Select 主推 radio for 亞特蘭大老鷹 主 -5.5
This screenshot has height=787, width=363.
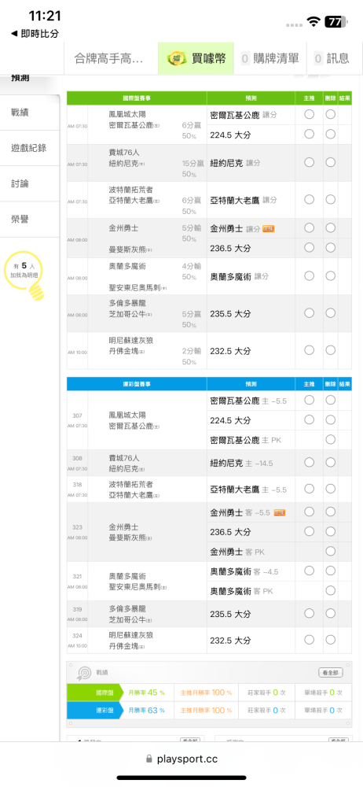(x=309, y=489)
